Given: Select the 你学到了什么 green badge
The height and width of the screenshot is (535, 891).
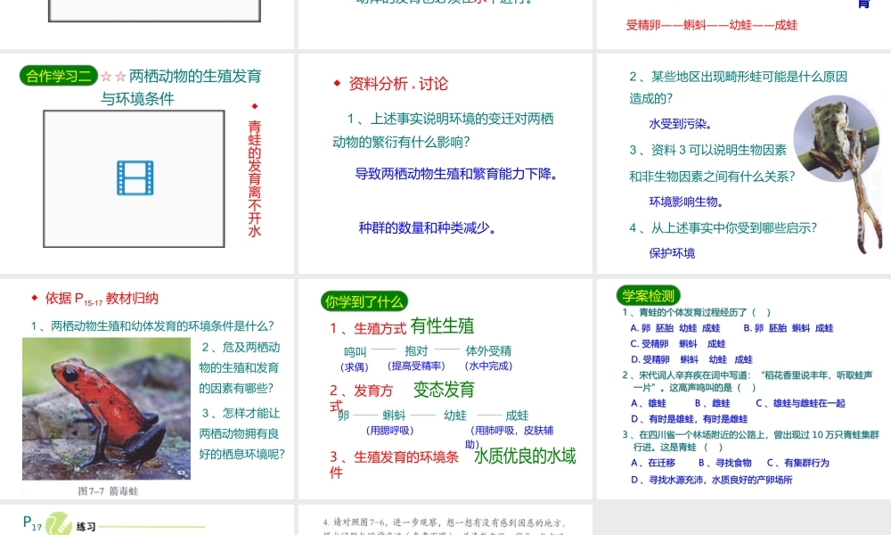Looking at the screenshot, I should 364,301.
